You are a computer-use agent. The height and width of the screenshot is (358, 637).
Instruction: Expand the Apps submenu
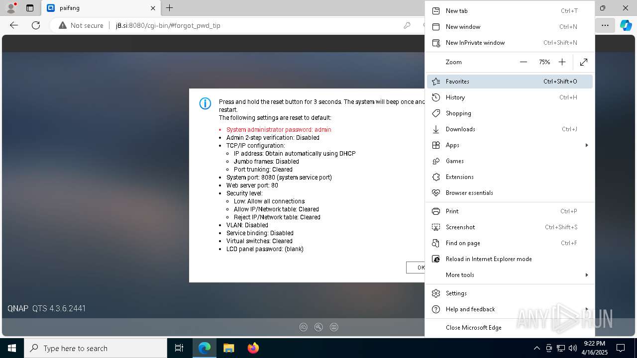(x=510, y=145)
